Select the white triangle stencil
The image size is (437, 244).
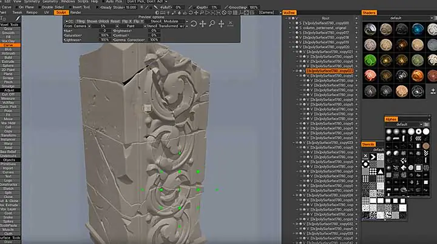pos(381,171)
